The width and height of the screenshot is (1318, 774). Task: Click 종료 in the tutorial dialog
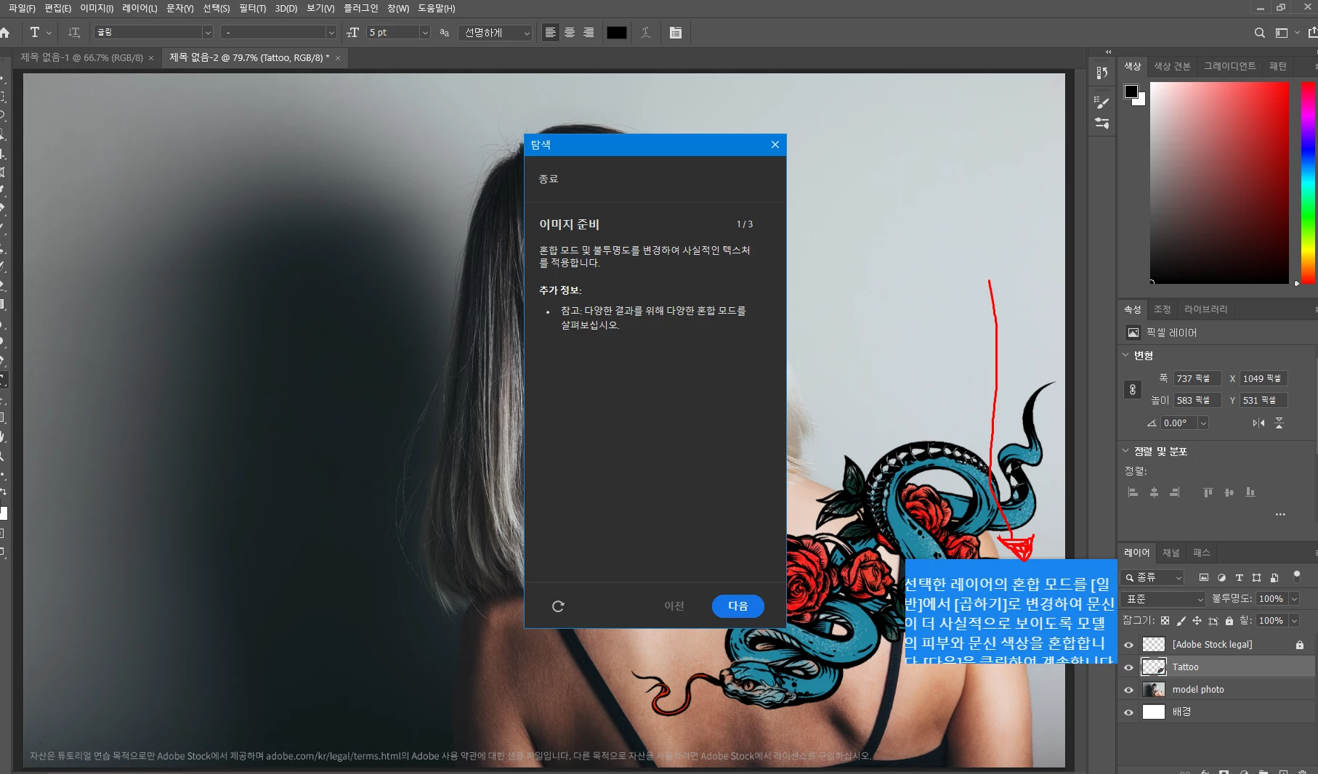point(549,179)
